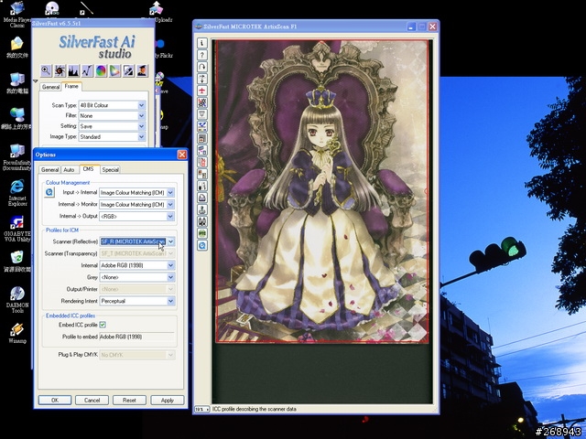Image resolution: width=586 pixels, height=439 pixels.
Task: Click the binoculars icon in preview toolbar
Action: 202,221
